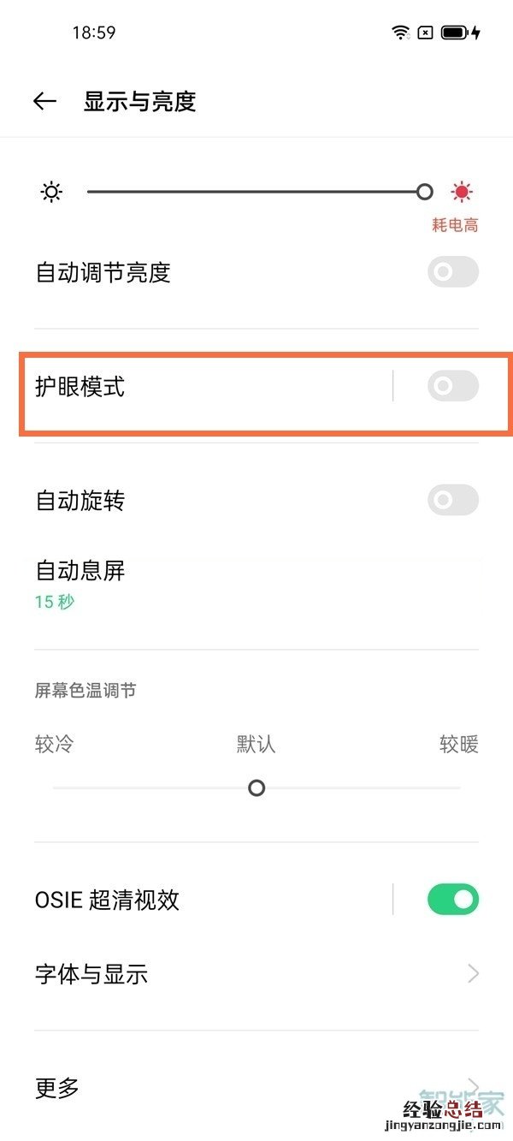Tap the small brightness sun icon

[51, 191]
